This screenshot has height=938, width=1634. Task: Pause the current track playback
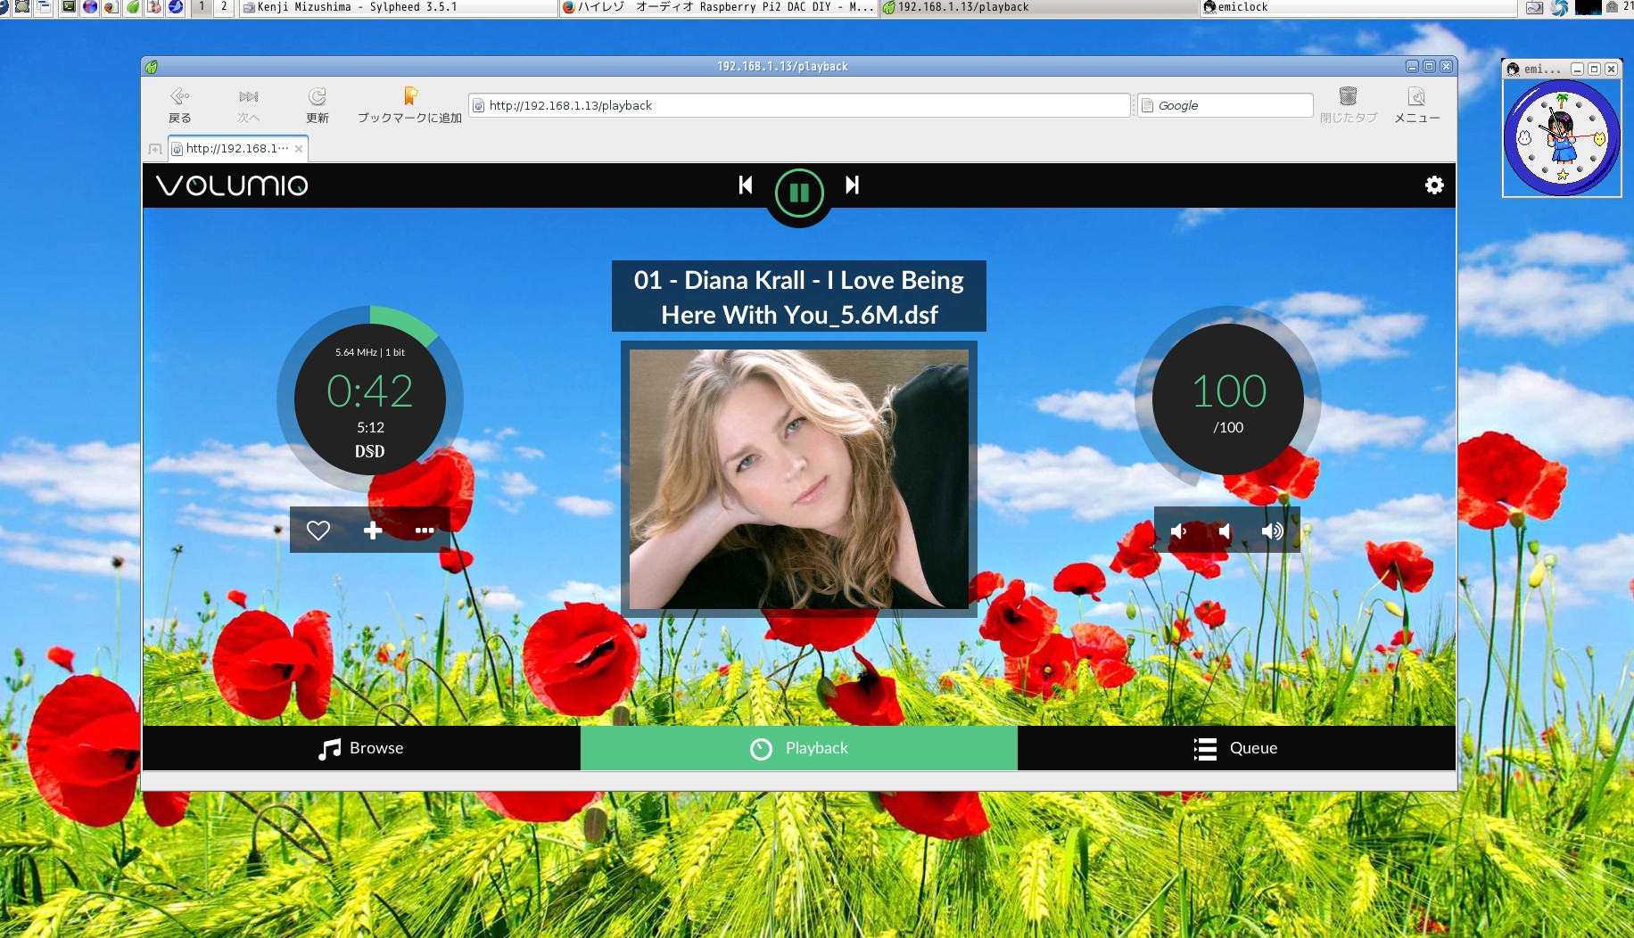798,193
